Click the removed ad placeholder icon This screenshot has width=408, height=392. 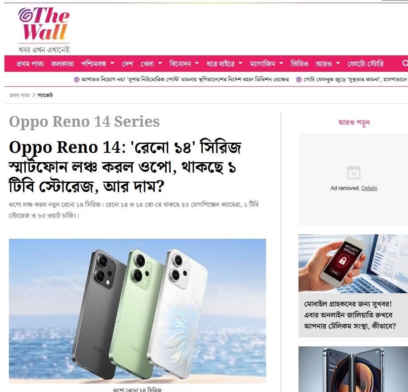click(353, 173)
